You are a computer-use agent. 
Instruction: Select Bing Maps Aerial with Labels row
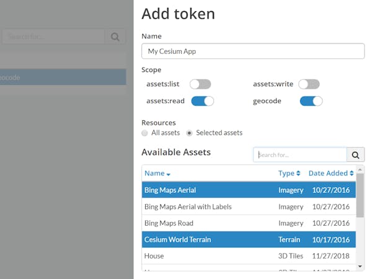click(x=249, y=206)
